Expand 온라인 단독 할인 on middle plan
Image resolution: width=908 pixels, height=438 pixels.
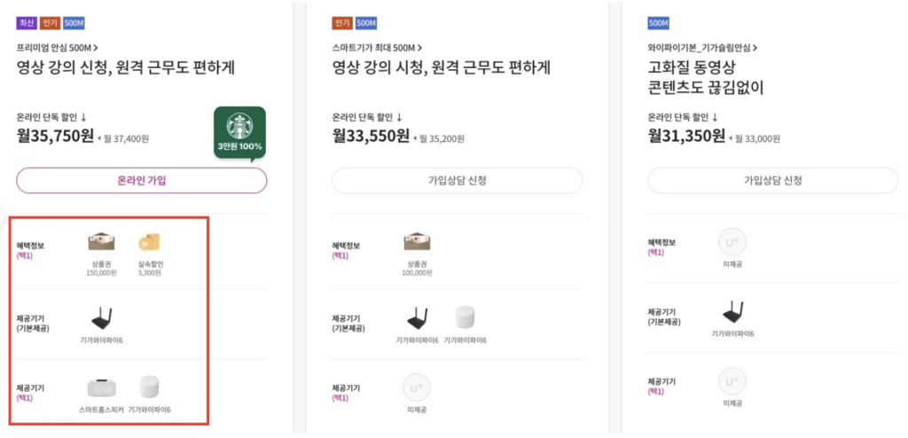point(367,117)
